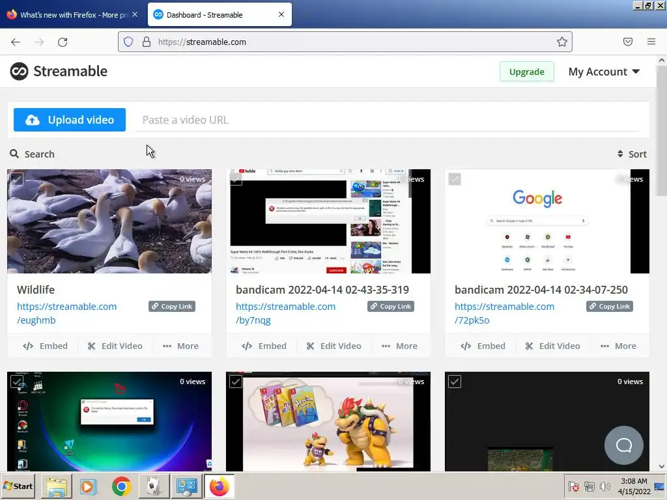Viewport: 667px width, 500px height.
Task: Click the page vertical scrollbar down arrow
Action: [x=662, y=466]
